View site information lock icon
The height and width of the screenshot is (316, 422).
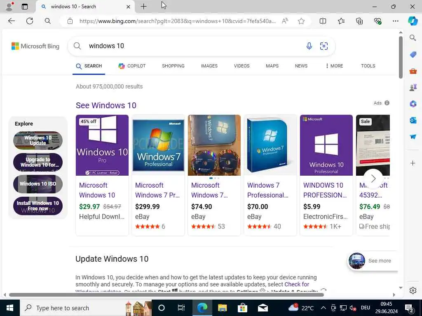[x=70, y=21]
